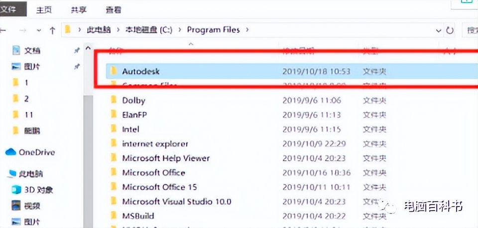The height and width of the screenshot is (228, 478).
Task: Select the 3D 对象 icon in sidebar
Action: tap(16, 190)
